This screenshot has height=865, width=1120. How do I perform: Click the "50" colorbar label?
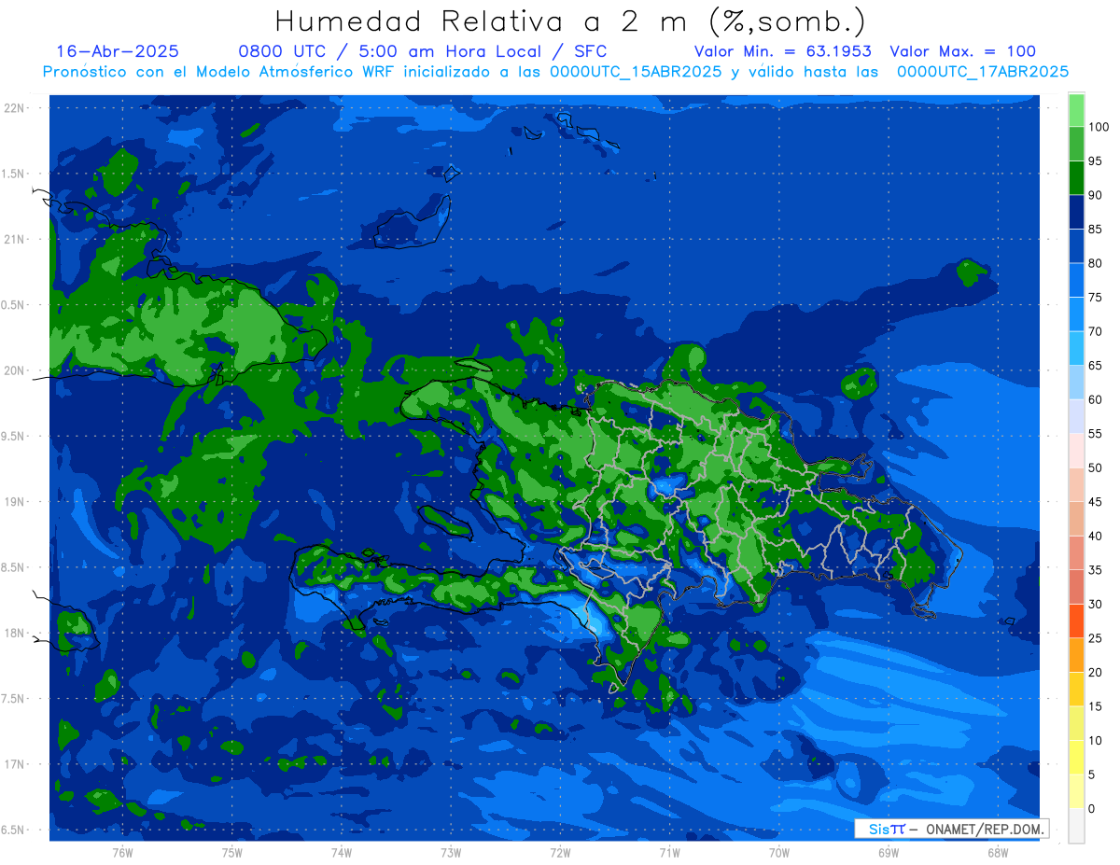pos(1095,467)
